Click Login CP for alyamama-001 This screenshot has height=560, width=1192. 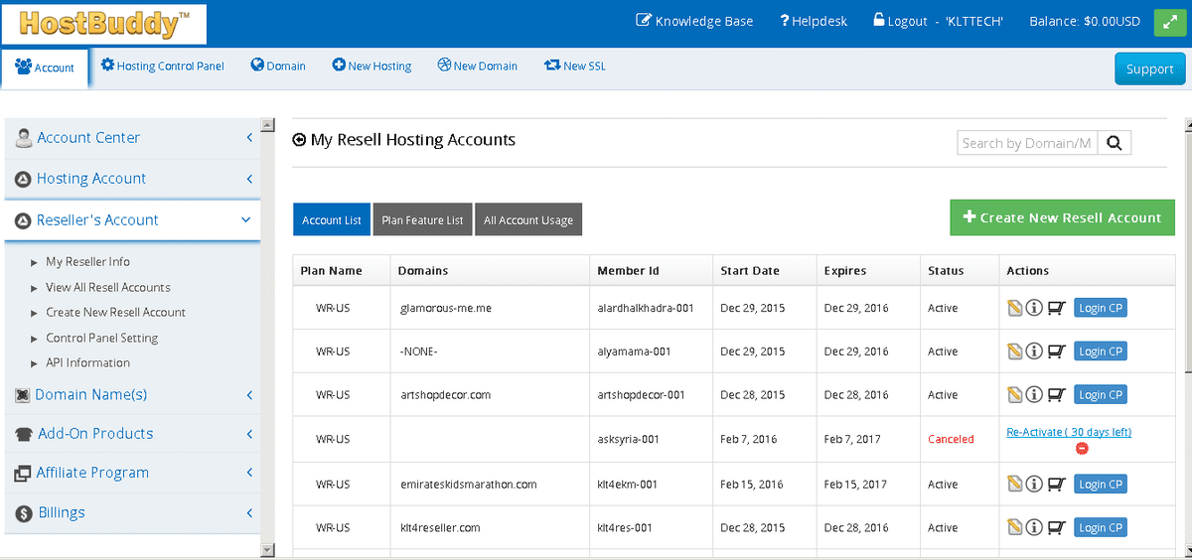coord(1101,351)
